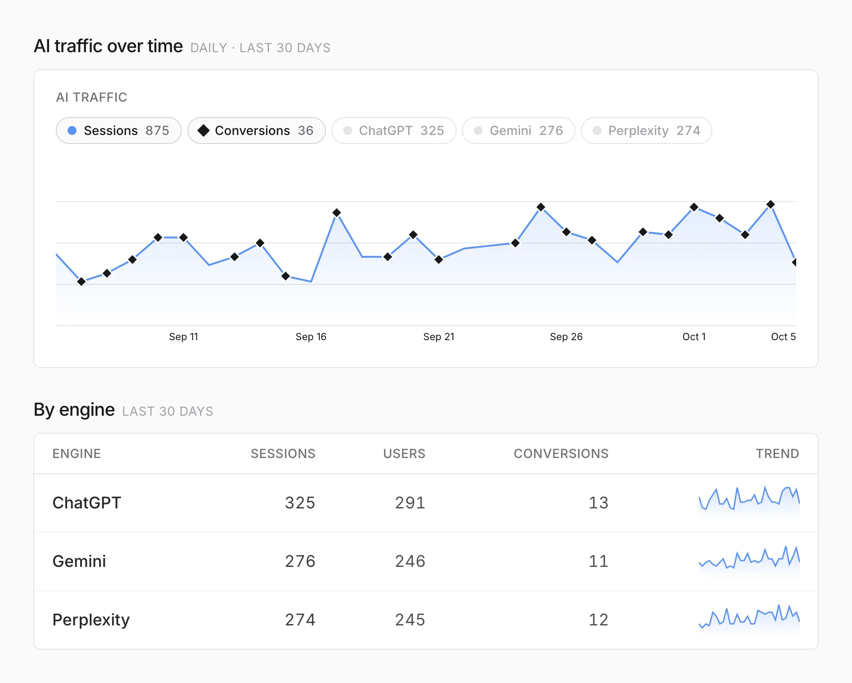This screenshot has height=683, width=852.
Task: Click the 'AI TRAFFIC' chart label
Action: click(x=91, y=97)
